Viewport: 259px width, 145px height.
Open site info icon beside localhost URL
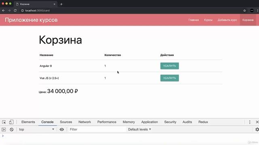22,10
